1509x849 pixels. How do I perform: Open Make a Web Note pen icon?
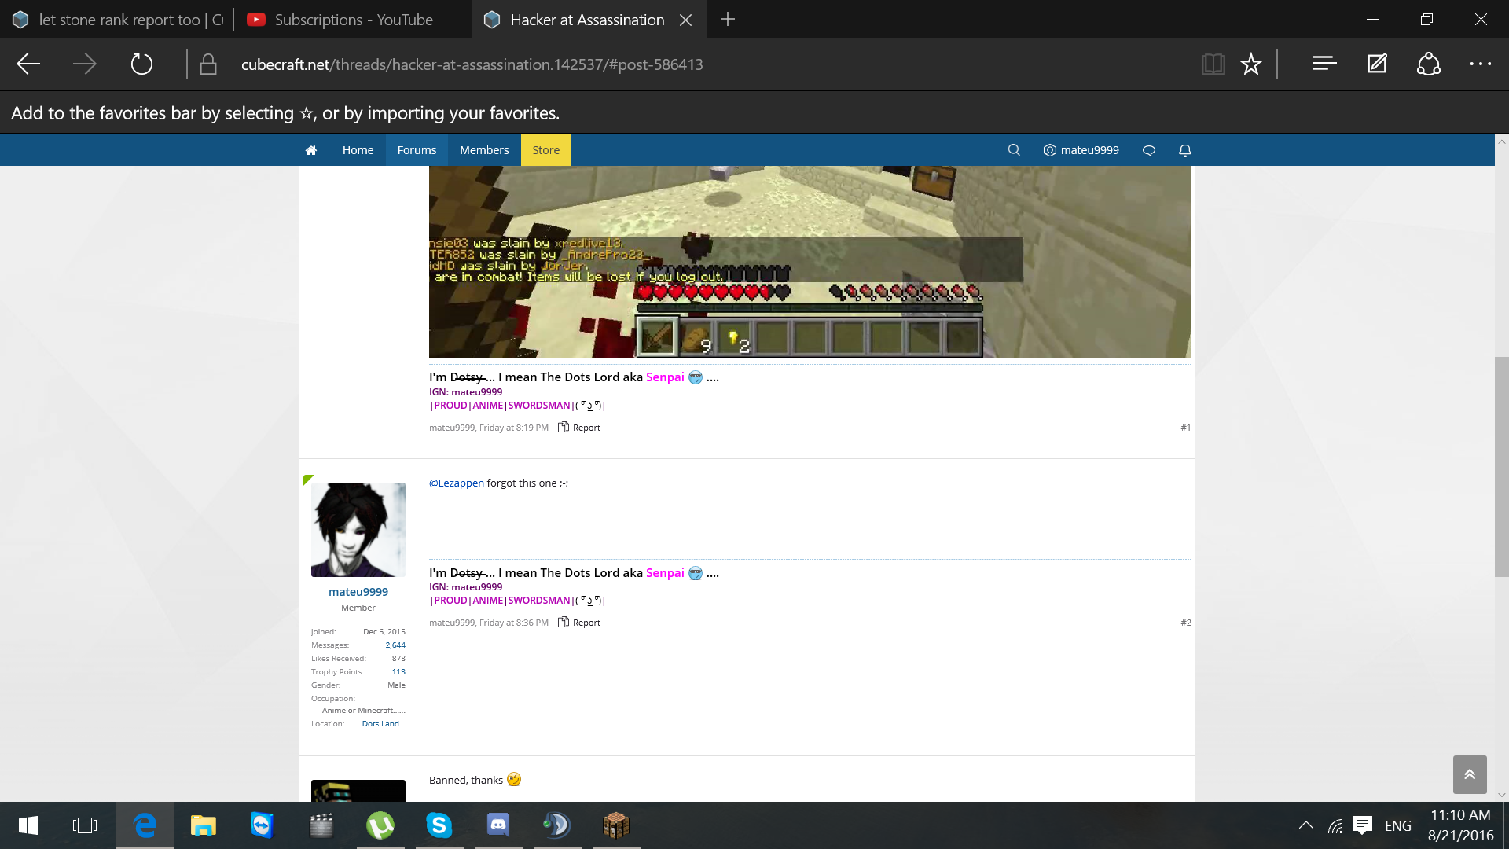(1377, 64)
